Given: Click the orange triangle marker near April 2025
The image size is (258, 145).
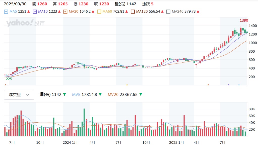Looking at the screenshot, I should point(208,85).
